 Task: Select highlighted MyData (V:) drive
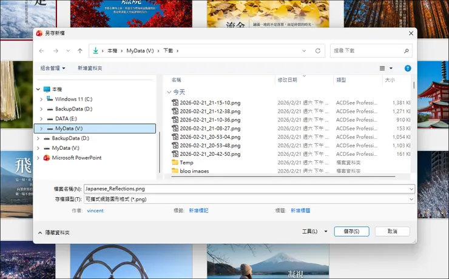pyautogui.click(x=95, y=129)
